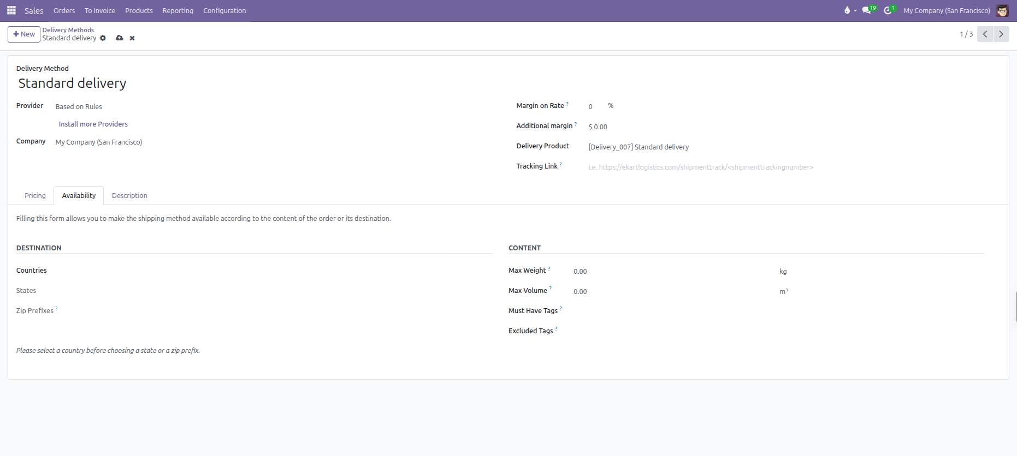Go to next record arrow

pos(1001,34)
